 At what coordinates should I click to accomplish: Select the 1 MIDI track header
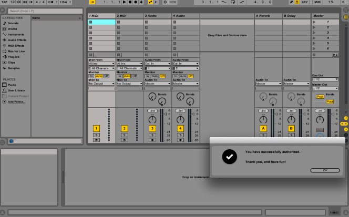tap(102, 16)
